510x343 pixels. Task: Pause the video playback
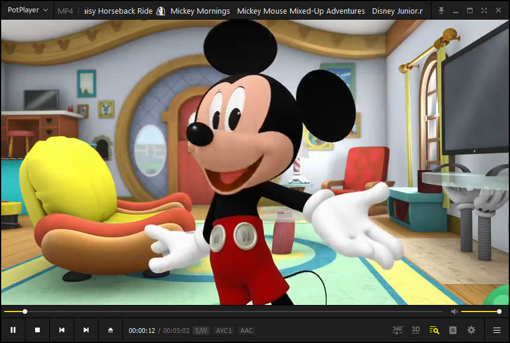coord(13,330)
